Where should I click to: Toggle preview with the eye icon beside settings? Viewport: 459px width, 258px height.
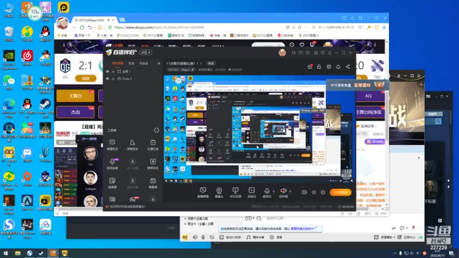313,192
